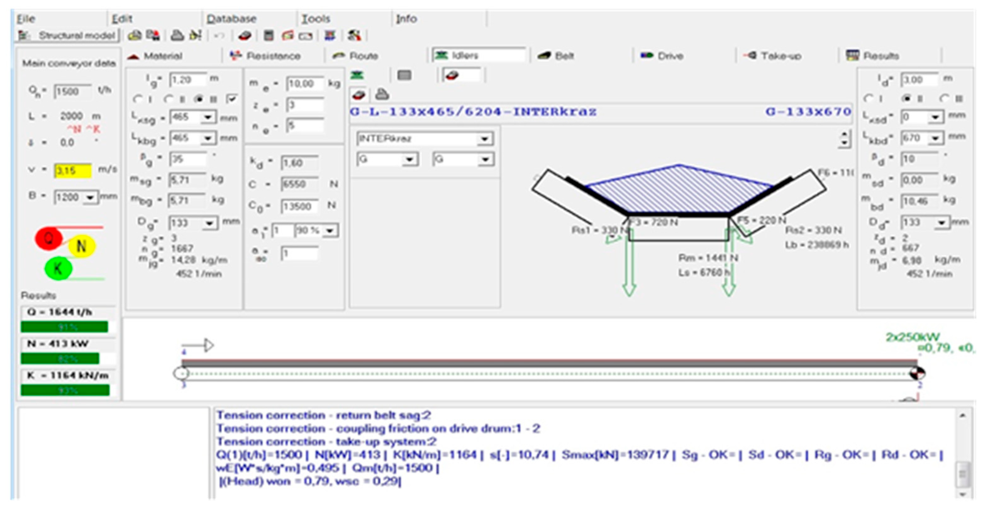
Task: Click the yellow velocity v input field
Action: click(x=73, y=170)
